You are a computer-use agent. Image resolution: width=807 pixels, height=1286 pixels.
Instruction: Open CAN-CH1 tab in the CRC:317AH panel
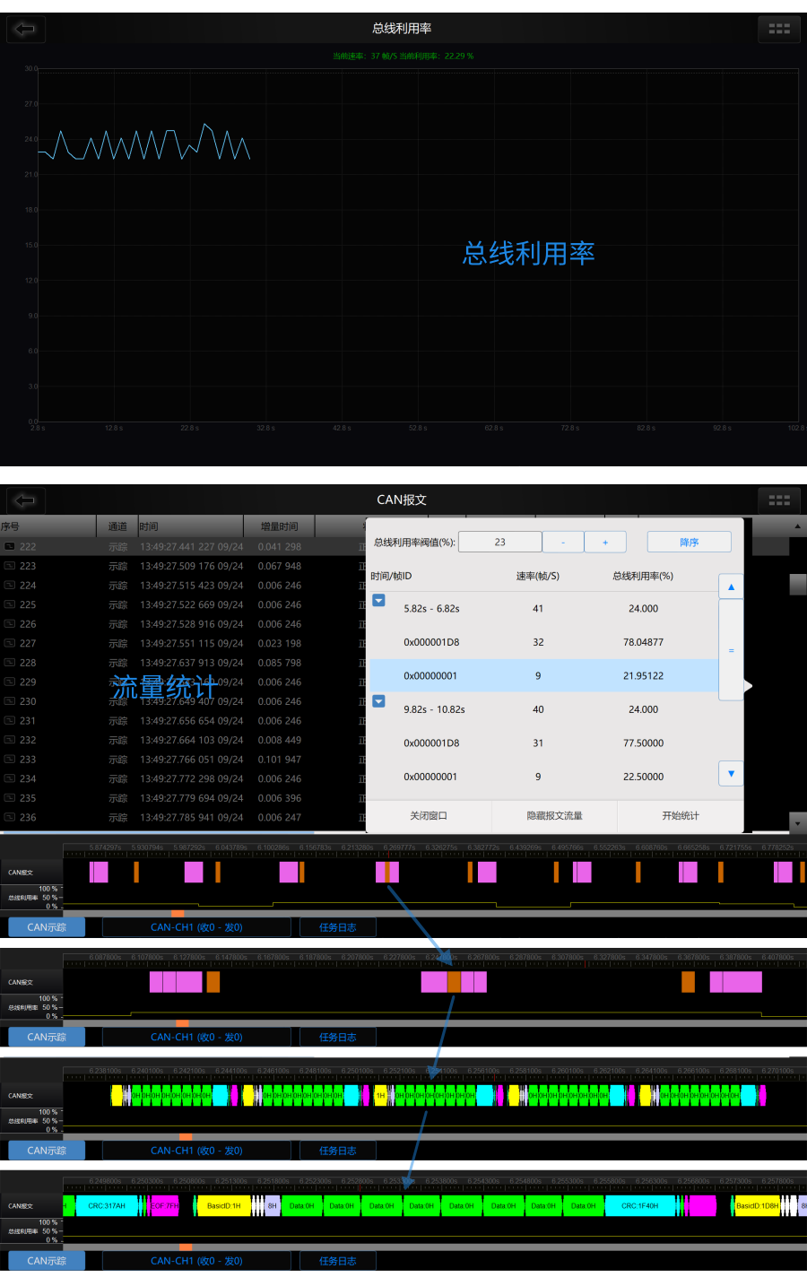click(196, 1261)
